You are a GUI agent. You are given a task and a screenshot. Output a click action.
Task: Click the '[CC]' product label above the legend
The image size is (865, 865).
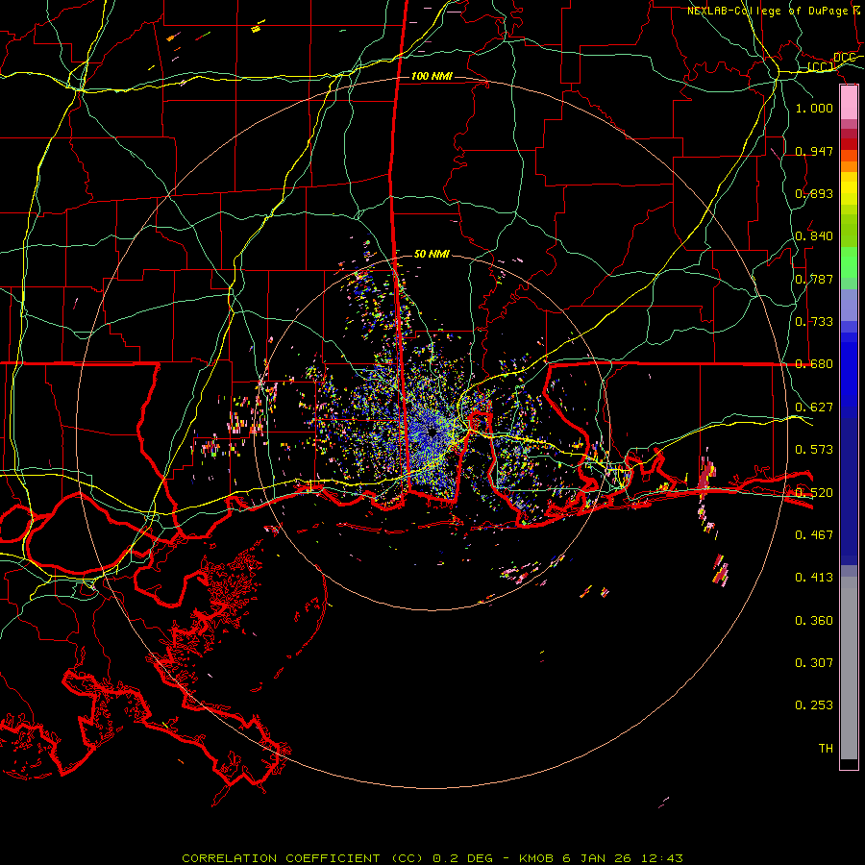tap(821, 67)
